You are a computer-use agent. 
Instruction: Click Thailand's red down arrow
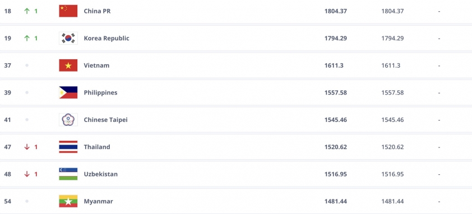click(27, 147)
